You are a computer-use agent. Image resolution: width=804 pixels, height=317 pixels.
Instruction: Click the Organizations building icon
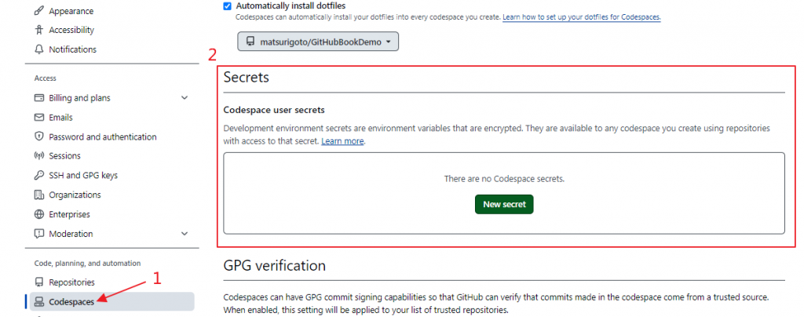39,195
